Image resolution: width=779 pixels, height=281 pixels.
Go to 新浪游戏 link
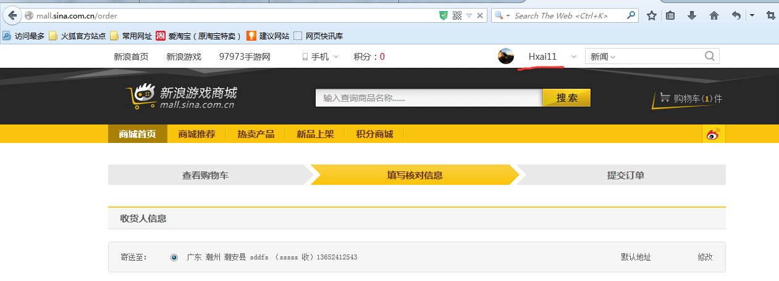183,57
